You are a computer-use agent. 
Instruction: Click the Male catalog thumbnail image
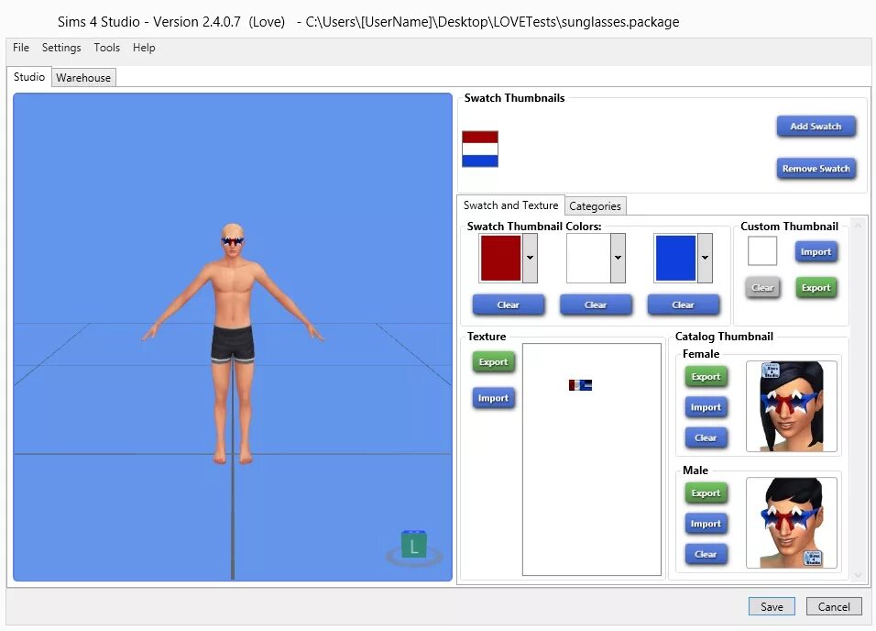(x=791, y=523)
